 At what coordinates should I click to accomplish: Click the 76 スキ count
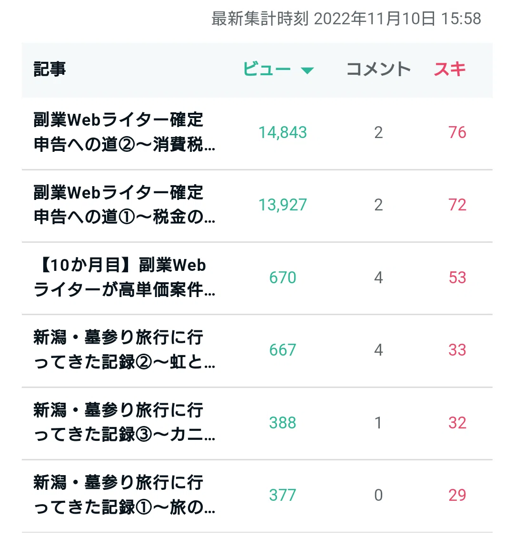(x=457, y=132)
